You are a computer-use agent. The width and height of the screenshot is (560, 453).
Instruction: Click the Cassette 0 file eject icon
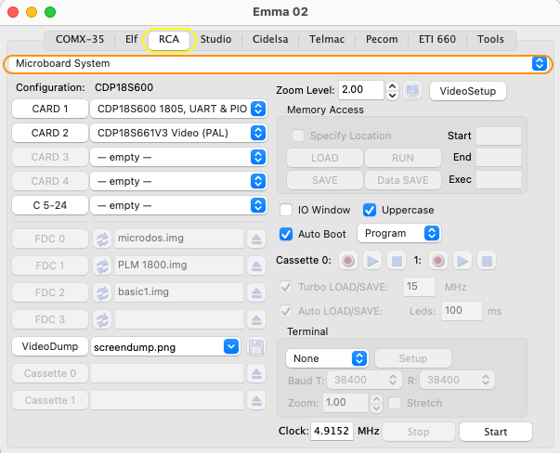click(256, 374)
